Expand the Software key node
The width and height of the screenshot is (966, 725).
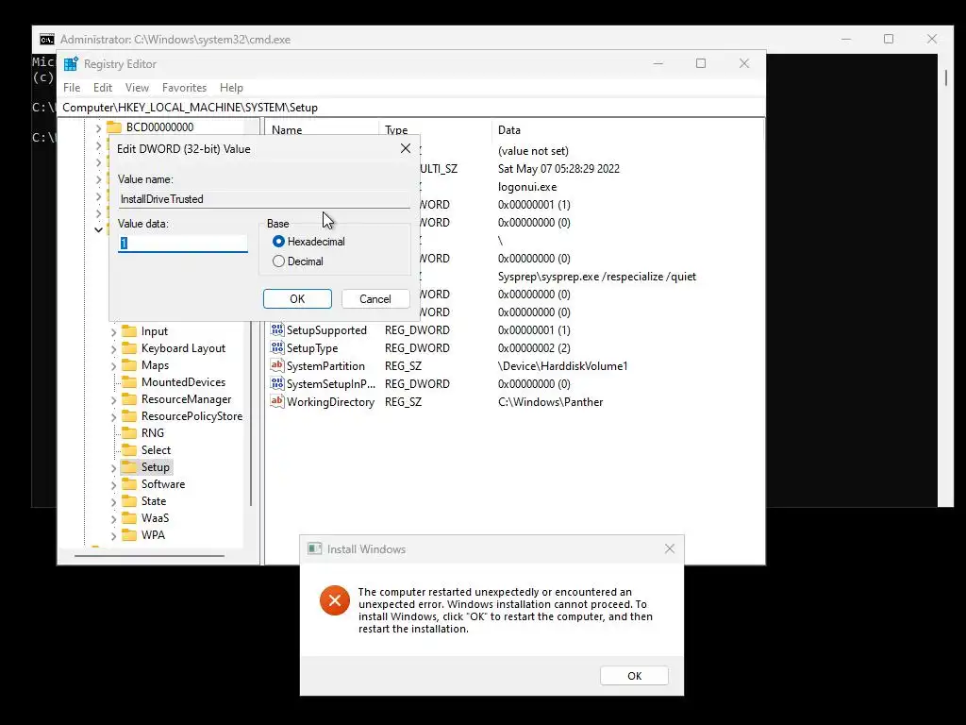click(x=113, y=484)
